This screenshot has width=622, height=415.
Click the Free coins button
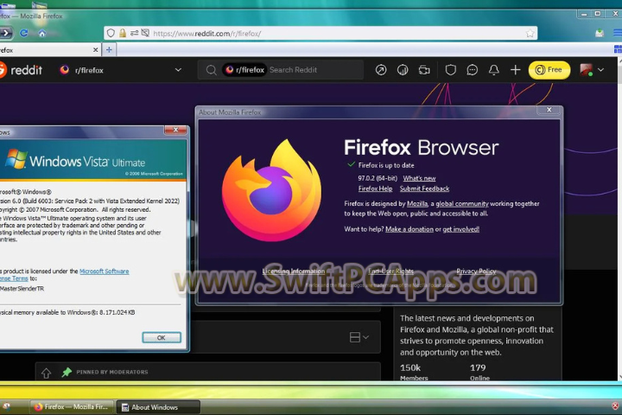(x=549, y=70)
